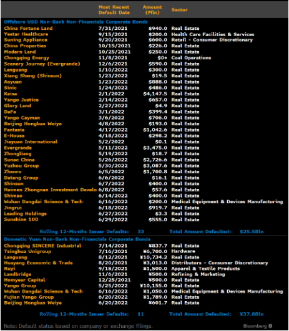The width and height of the screenshot is (289, 331).
Task: Click the Kaisa issuer name
Action: click(x=11, y=94)
